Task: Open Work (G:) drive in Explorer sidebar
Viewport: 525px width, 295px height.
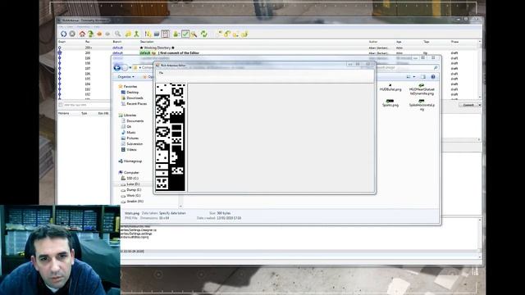Action: 133,195
